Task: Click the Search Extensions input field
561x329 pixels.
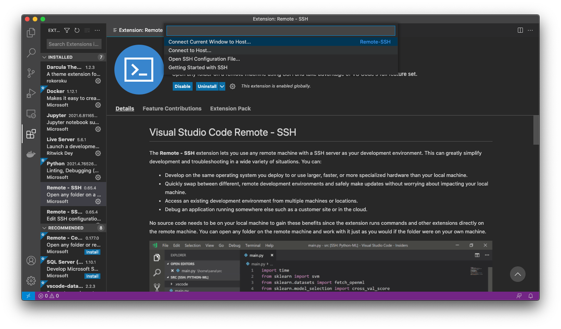Action: coord(74,44)
